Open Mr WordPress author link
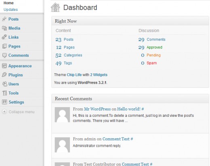The width and height of the screenshot is (210, 166). point(97,109)
